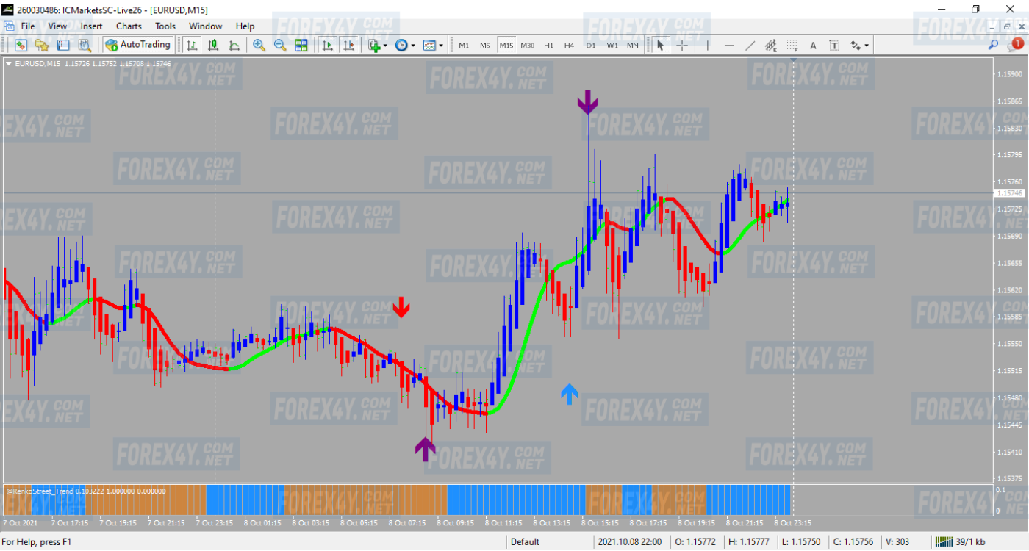Select the Fibonacci Retracement tool
Viewport: 1029px width, 551px height.
[792, 46]
